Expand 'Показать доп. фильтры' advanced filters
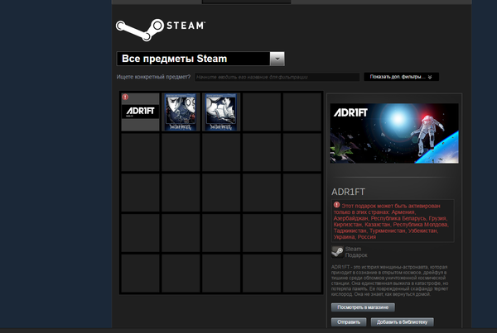This screenshot has height=333, width=497. coord(400,77)
